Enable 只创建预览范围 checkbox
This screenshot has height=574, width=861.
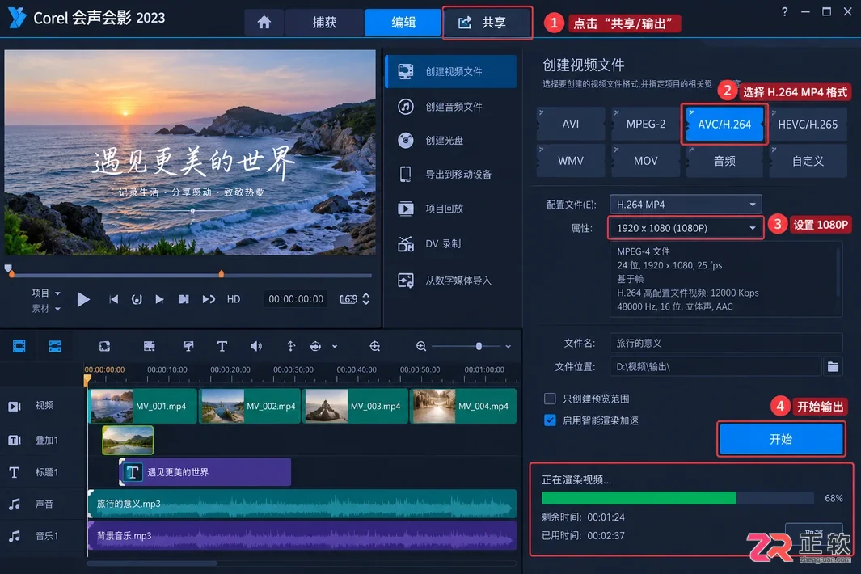[550, 399]
